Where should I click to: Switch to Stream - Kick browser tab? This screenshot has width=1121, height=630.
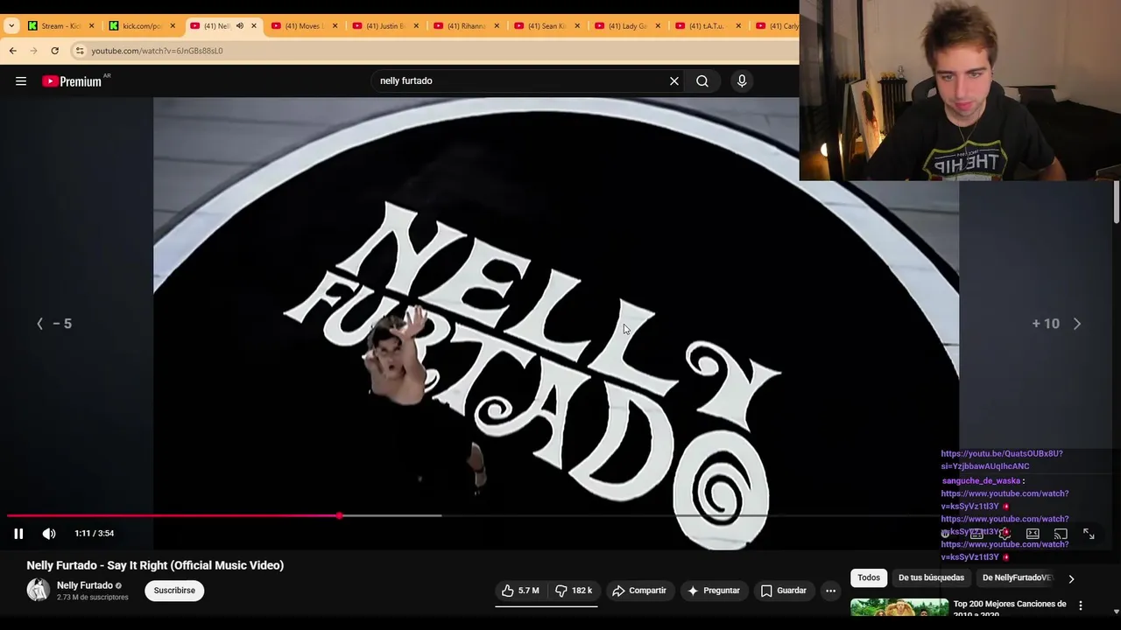coord(60,25)
